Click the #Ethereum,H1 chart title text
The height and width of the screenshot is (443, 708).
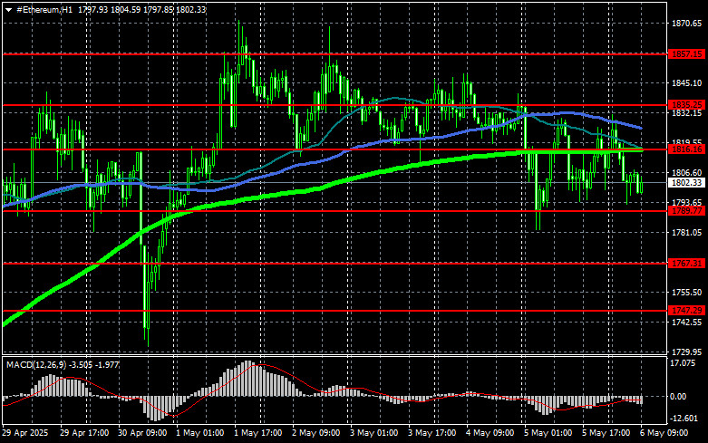click(x=44, y=9)
